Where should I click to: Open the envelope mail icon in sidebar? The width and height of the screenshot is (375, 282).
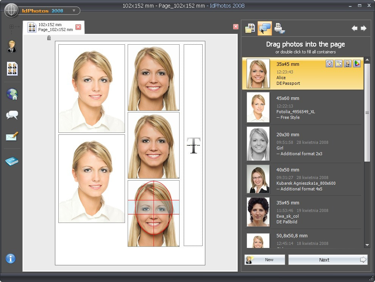tap(12, 137)
